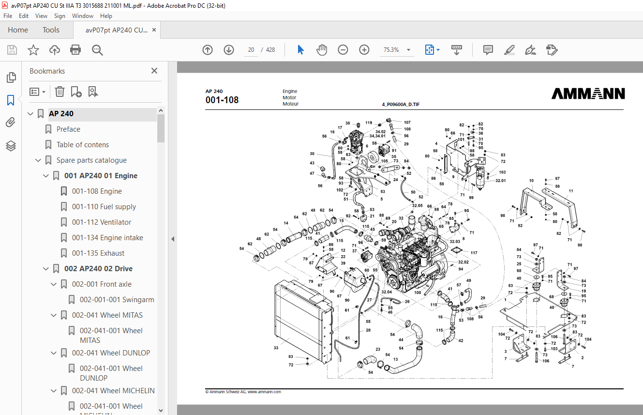Image resolution: width=643 pixels, height=415 pixels.
Task: Find current bookmark icon
Action: click(x=93, y=92)
